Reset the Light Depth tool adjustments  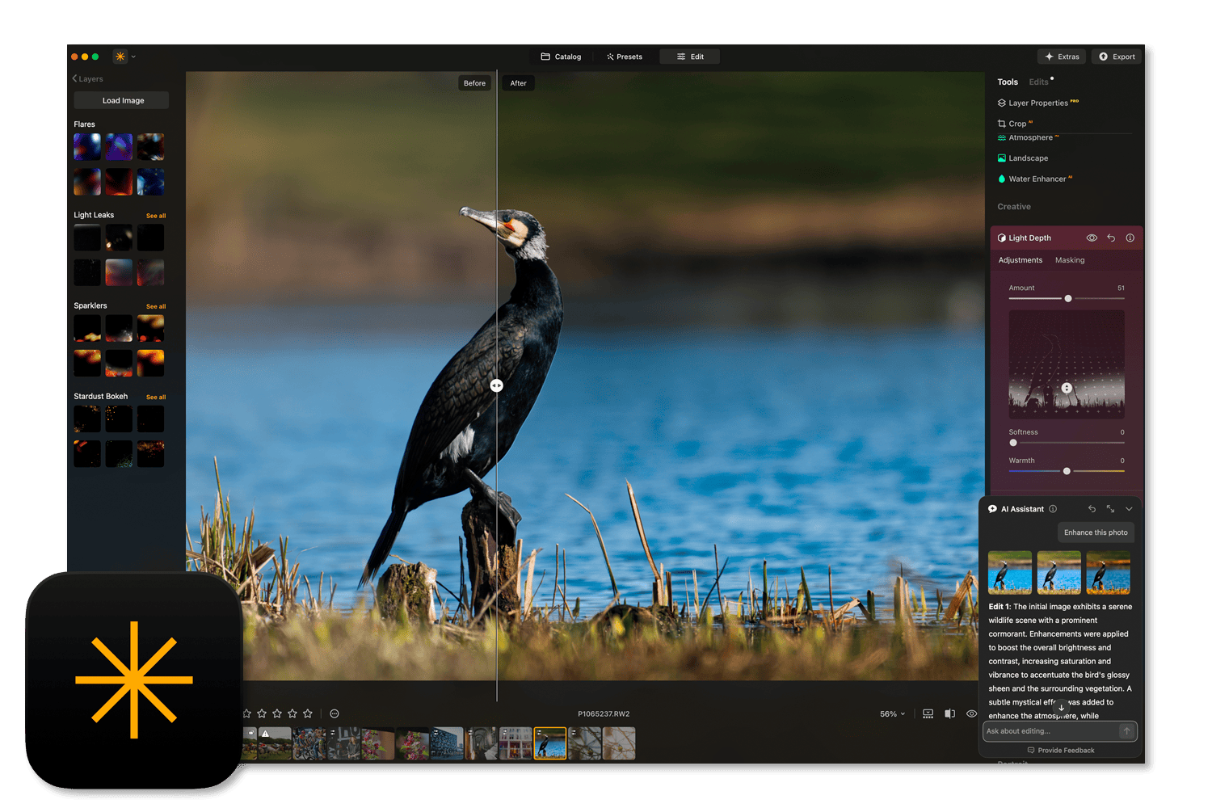pyautogui.click(x=1111, y=238)
